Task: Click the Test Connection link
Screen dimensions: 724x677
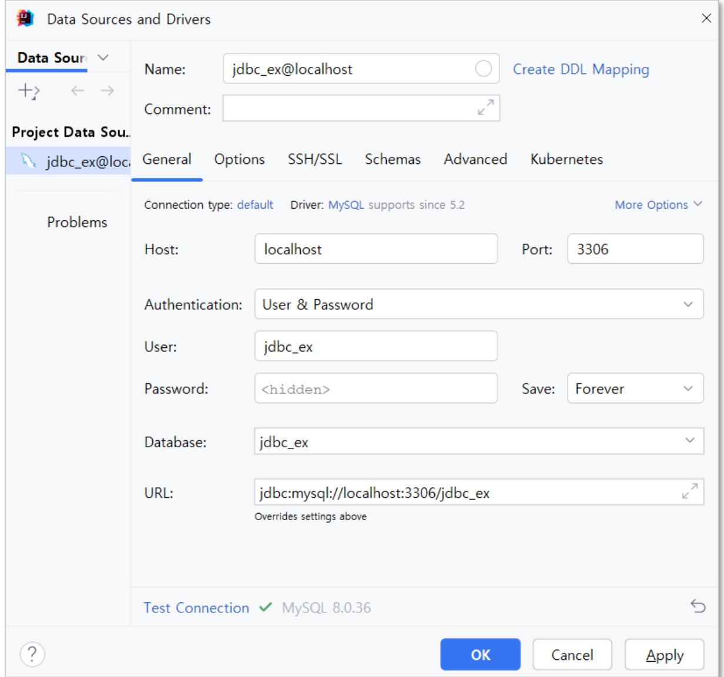Action: click(x=196, y=608)
